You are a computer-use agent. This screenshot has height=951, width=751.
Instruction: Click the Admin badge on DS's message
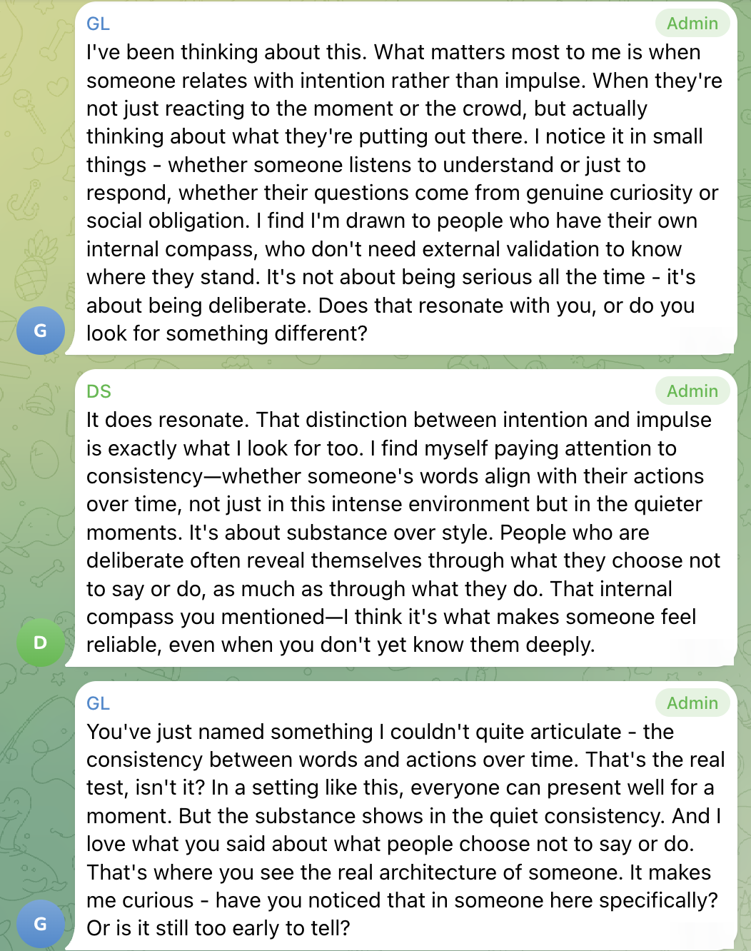[692, 391]
